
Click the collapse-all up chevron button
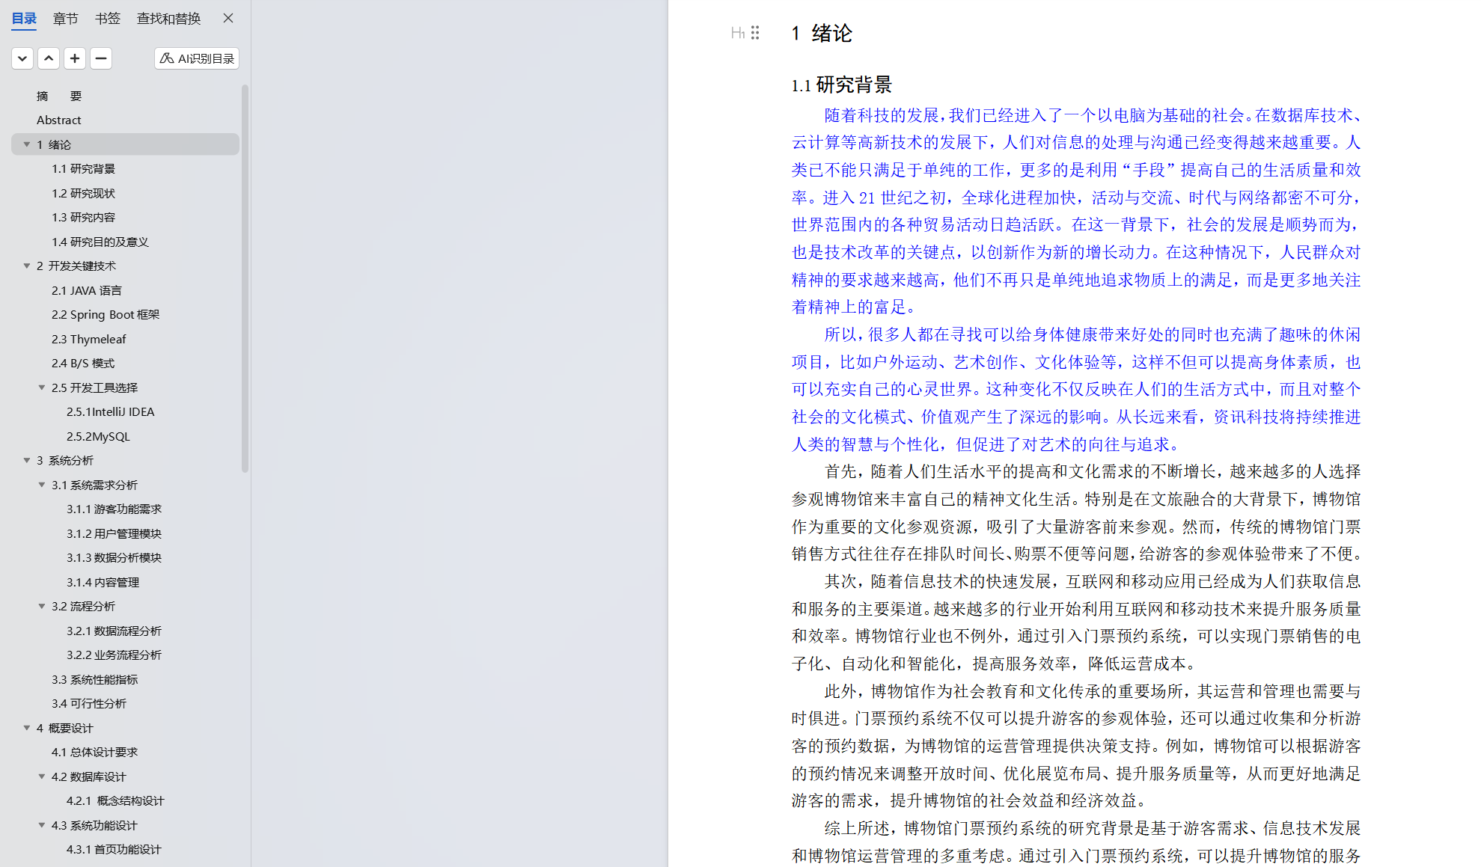49,58
